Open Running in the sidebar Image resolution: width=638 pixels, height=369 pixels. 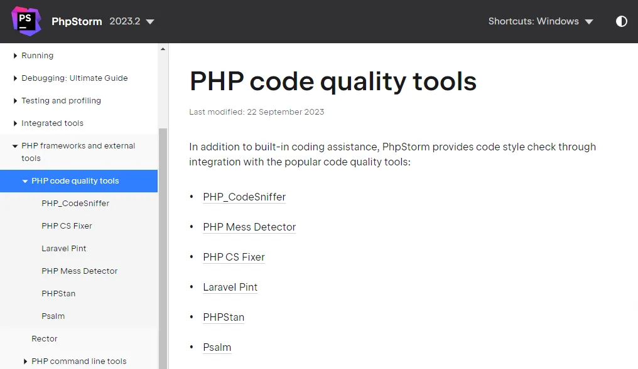(x=38, y=56)
